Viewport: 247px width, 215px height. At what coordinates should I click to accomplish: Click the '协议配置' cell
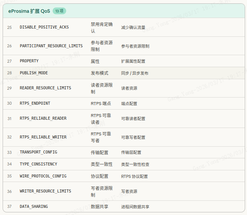click(100, 176)
